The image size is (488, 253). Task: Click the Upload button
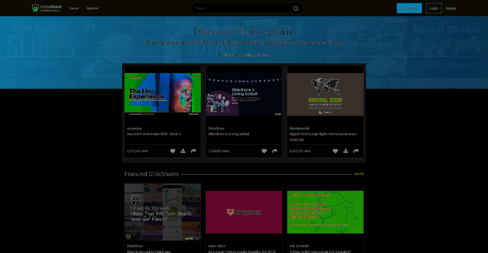[x=409, y=8]
